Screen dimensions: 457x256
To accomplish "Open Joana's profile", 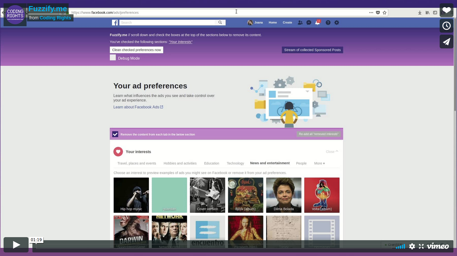I will (x=255, y=23).
